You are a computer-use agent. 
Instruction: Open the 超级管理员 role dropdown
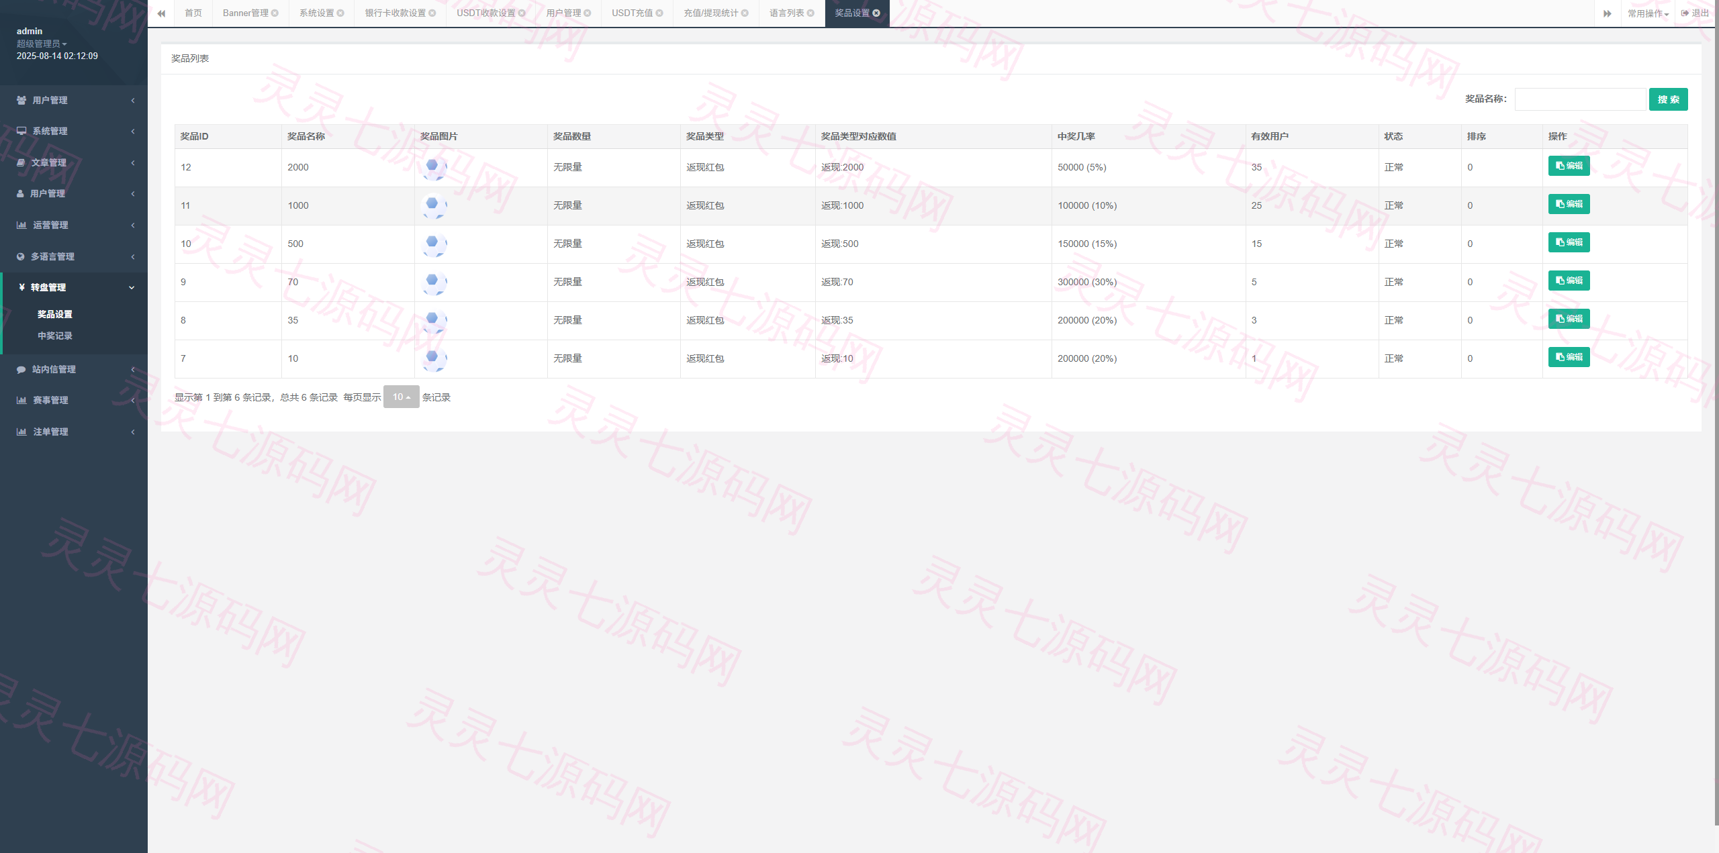(42, 44)
